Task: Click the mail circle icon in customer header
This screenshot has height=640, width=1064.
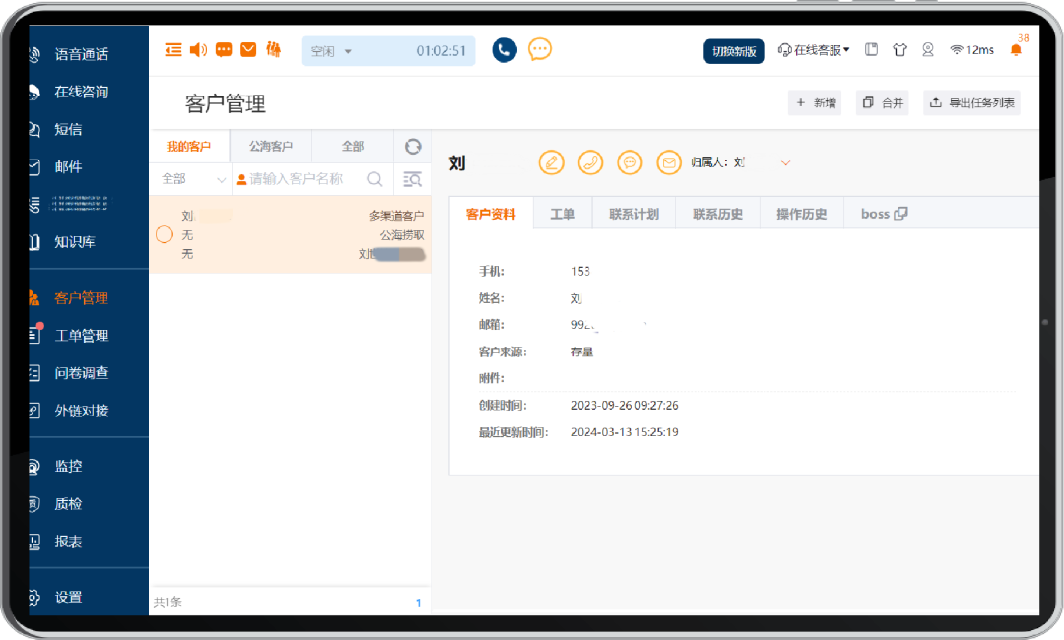Action: (669, 162)
